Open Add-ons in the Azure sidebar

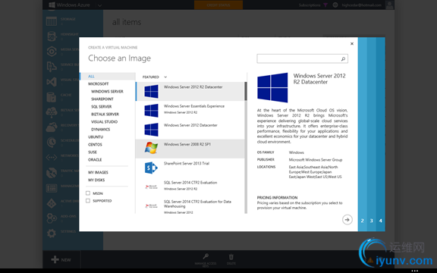(x=61, y=218)
